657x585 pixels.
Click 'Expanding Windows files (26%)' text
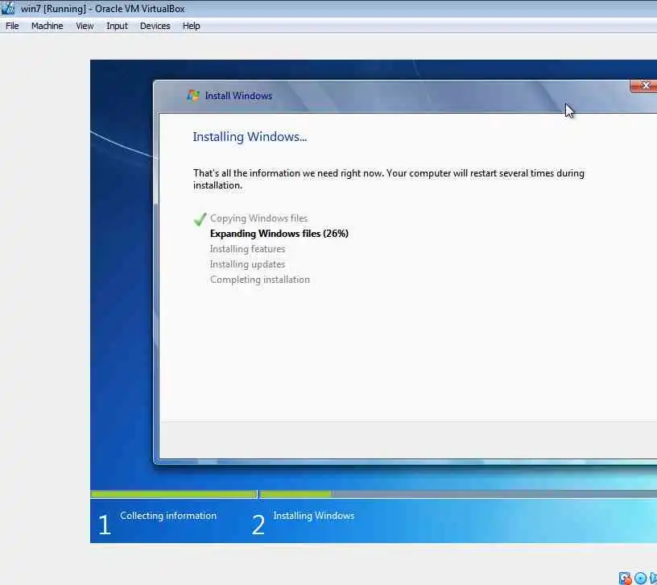(x=279, y=234)
